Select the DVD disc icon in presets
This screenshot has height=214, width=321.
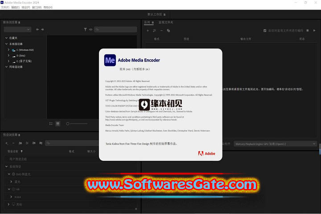13,174
